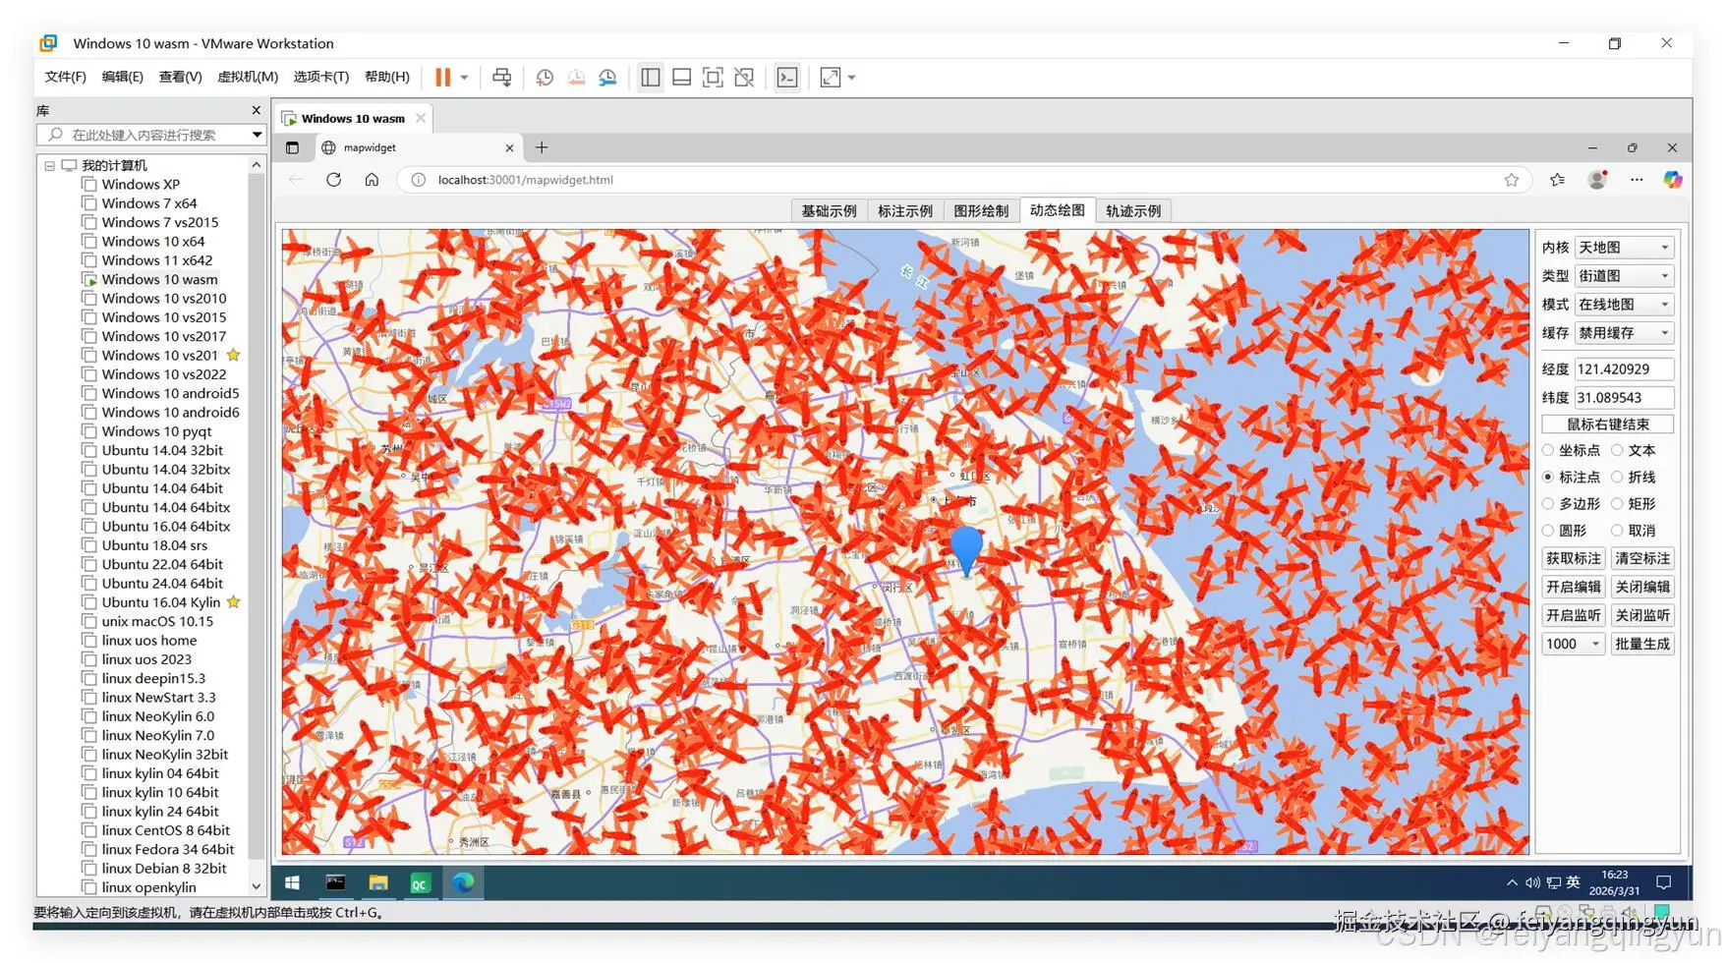1726x963 pixels.
Task: Click the 批量生成 button
Action: click(x=1642, y=644)
